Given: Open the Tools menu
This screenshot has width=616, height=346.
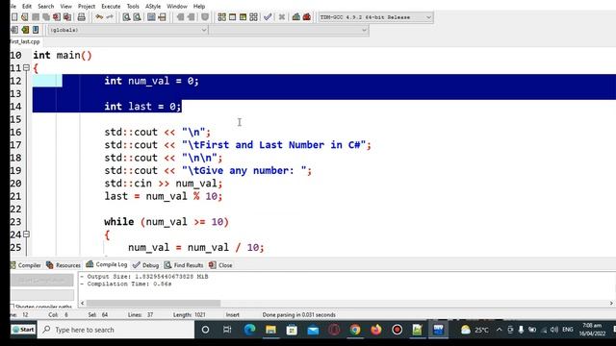Looking at the screenshot, I should point(133,7).
